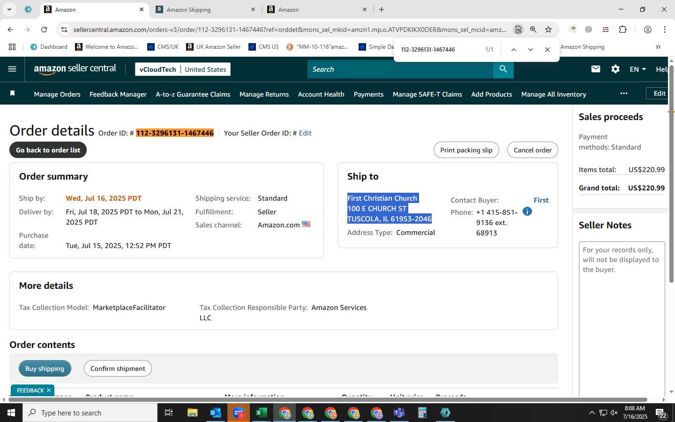Image resolution: width=675 pixels, height=422 pixels.
Task: Click Print packing slip button
Action: pos(466,150)
